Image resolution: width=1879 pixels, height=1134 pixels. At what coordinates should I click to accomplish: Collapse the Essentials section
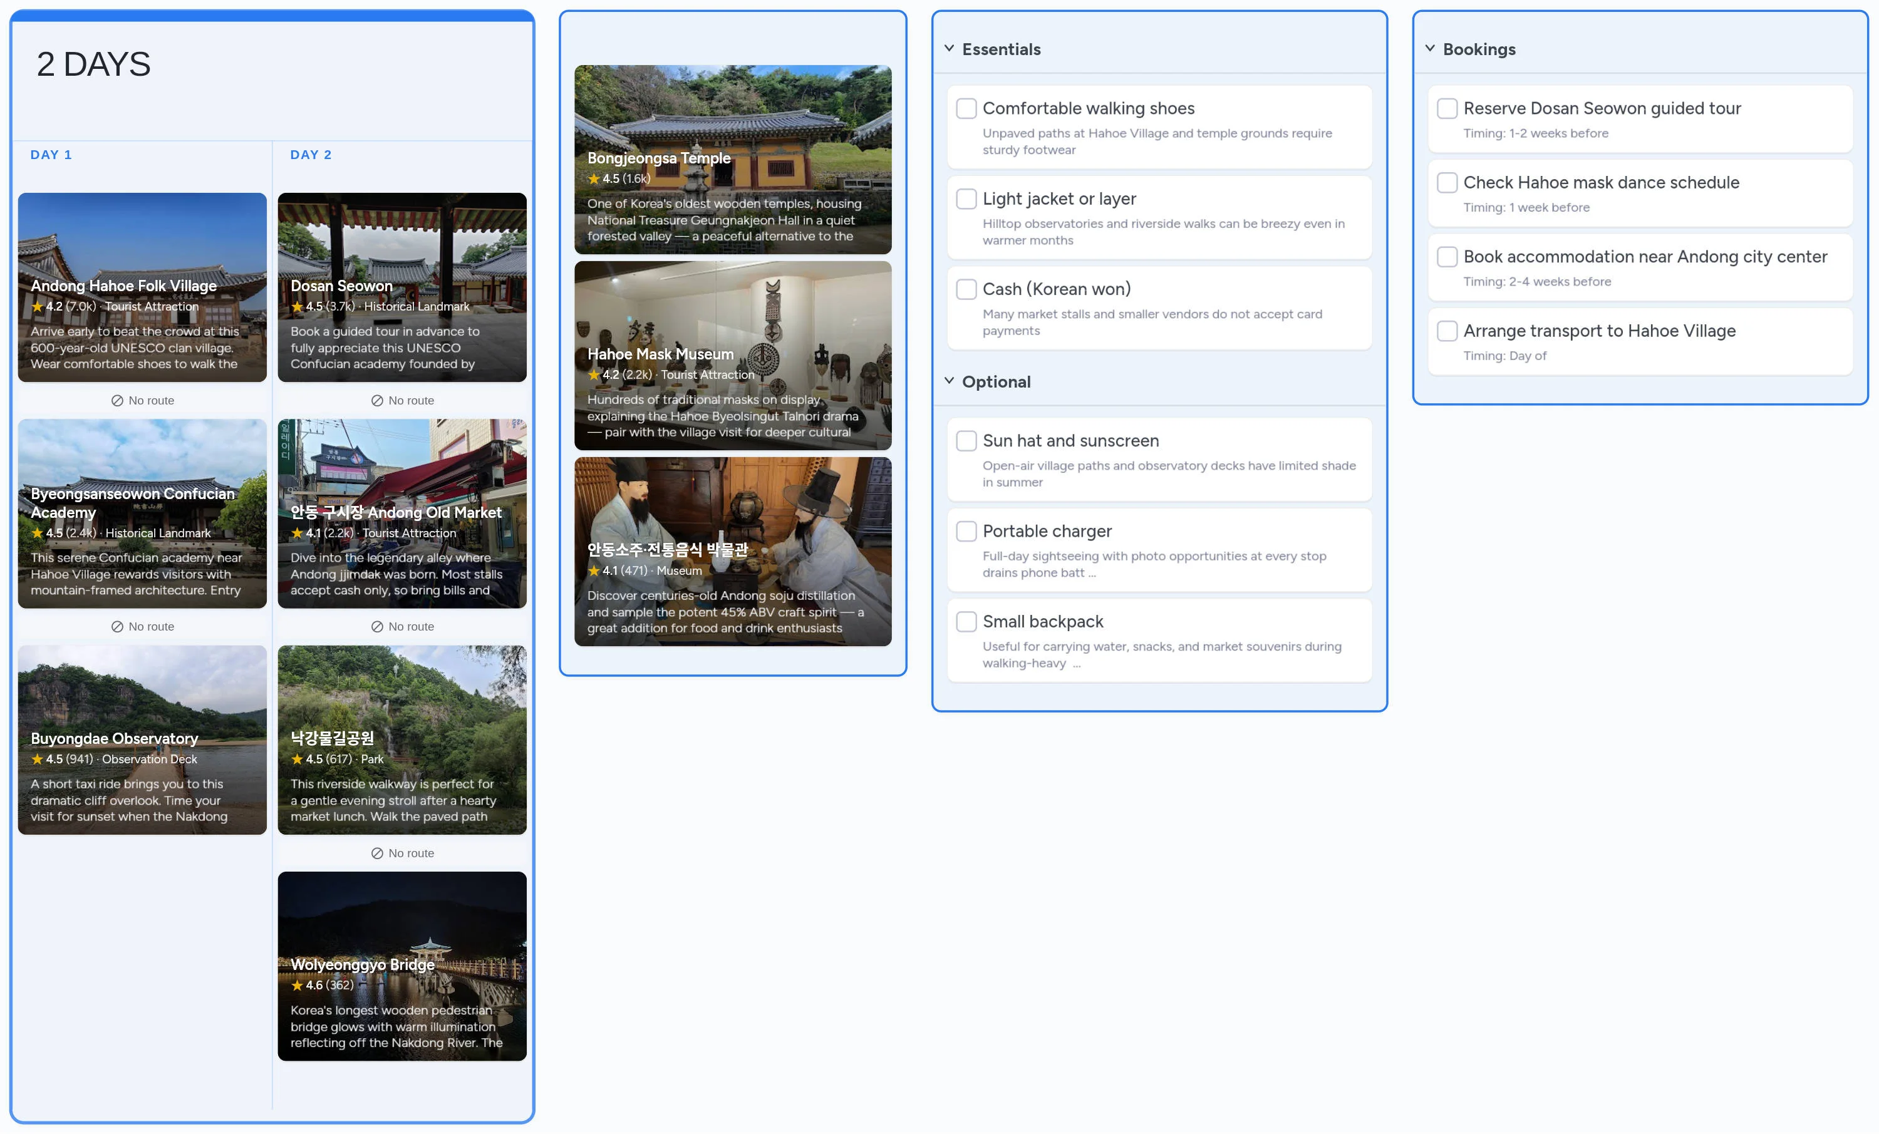949,48
